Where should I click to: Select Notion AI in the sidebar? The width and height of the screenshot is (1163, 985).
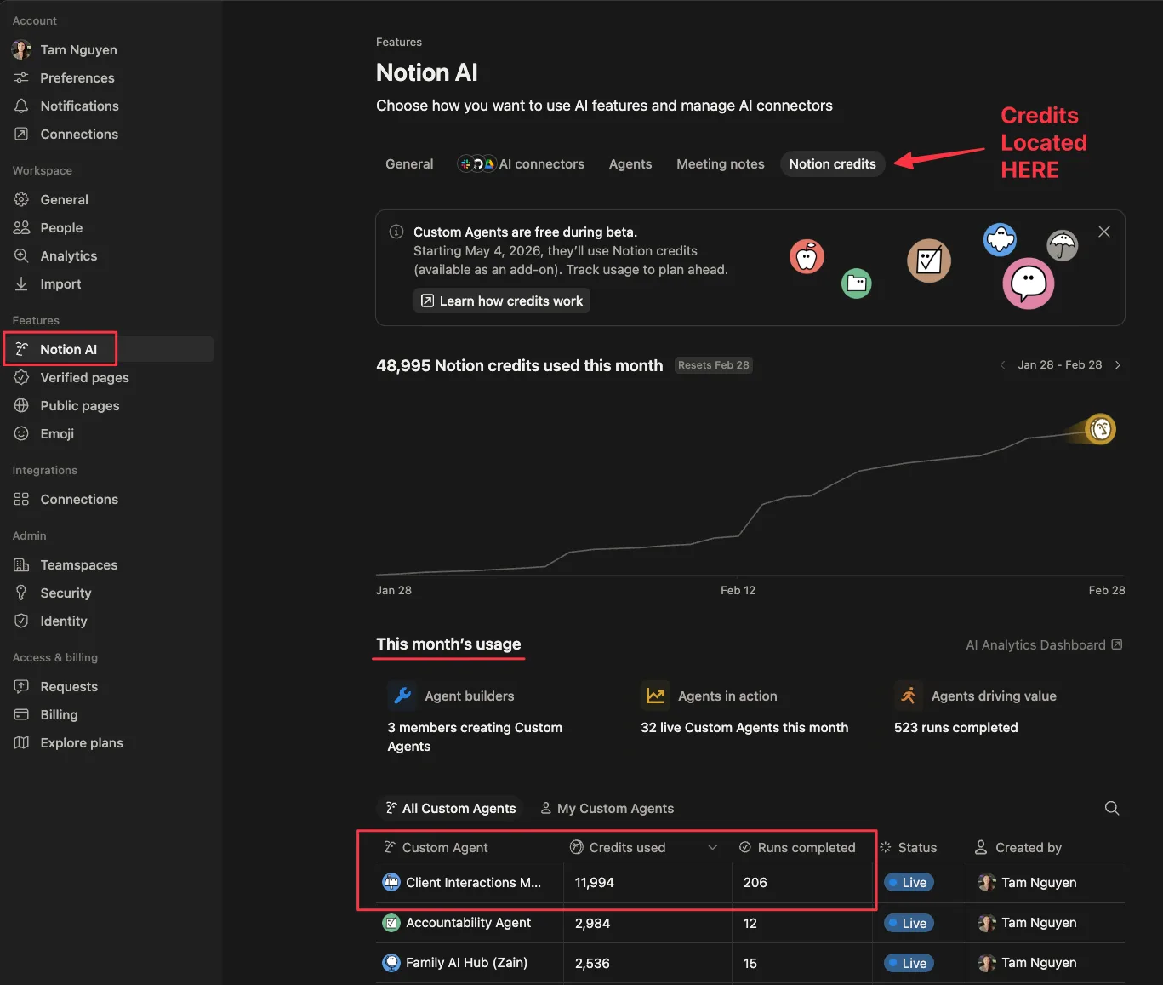(x=110, y=349)
